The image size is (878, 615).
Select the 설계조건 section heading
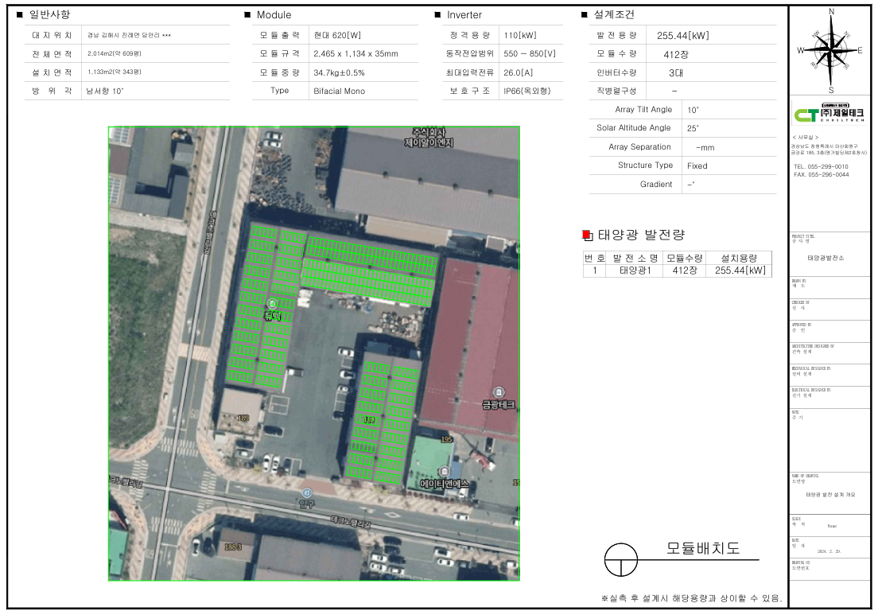click(614, 14)
